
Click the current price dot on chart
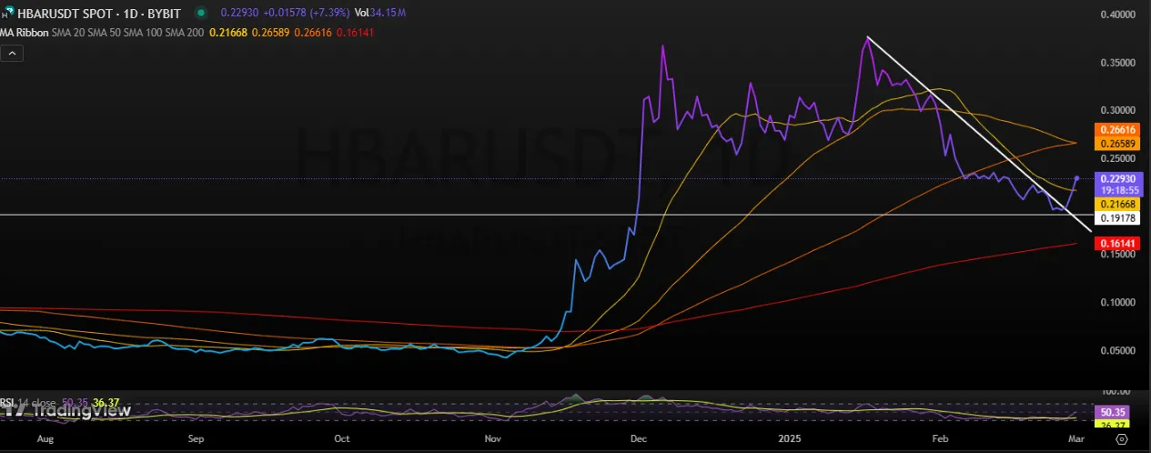(x=1077, y=178)
